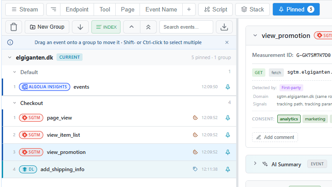Unpin the Algolia Insights events row
Screen dimensions: 332x187
tap(228, 87)
